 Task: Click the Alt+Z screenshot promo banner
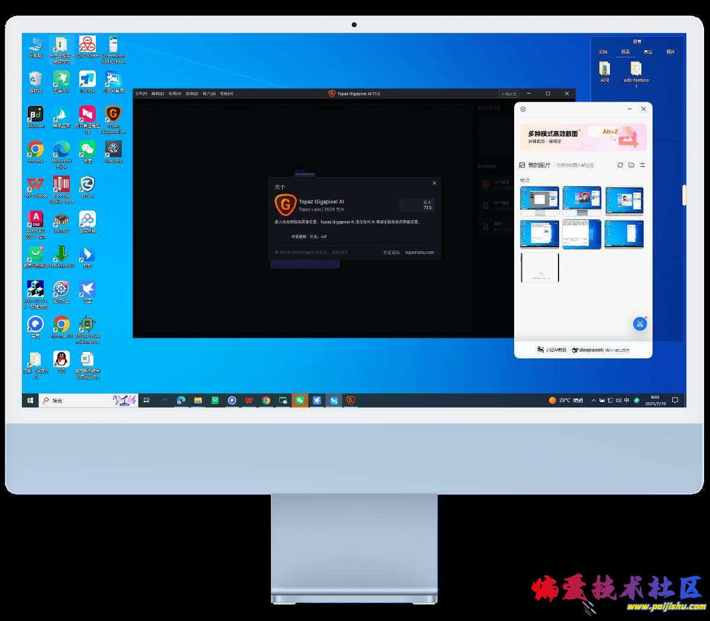click(x=583, y=137)
